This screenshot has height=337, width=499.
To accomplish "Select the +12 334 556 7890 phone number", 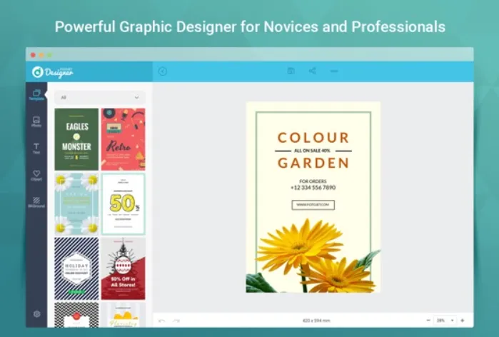I will [313, 188].
